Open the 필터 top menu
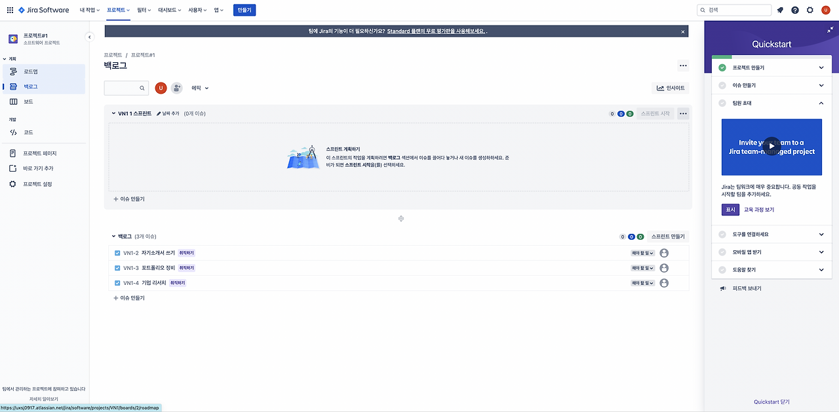This screenshot has width=839, height=412. click(x=144, y=10)
